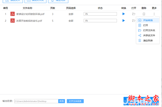Delete 家装设计如何做到环保.pdf using trash icon
Viewport: 162px width, 107px height.
pos(144,14)
